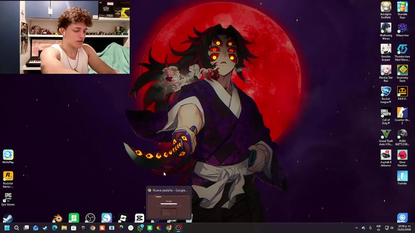The image size is (415, 233).
Task: Open the Wuthering Waves desktop icon
Action: click(x=386, y=31)
